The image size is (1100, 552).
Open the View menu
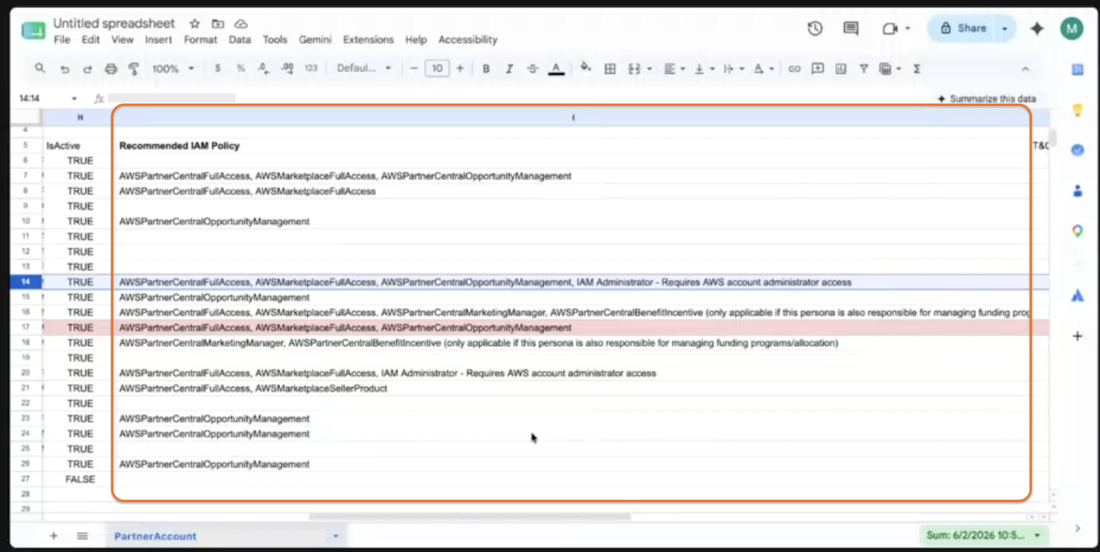122,40
